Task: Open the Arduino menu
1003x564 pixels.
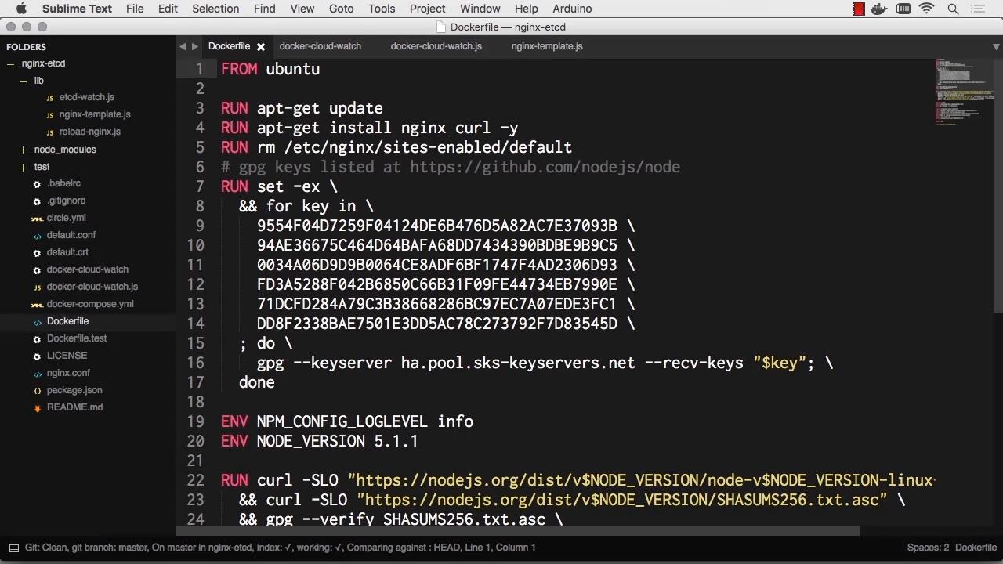Action: (x=572, y=9)
